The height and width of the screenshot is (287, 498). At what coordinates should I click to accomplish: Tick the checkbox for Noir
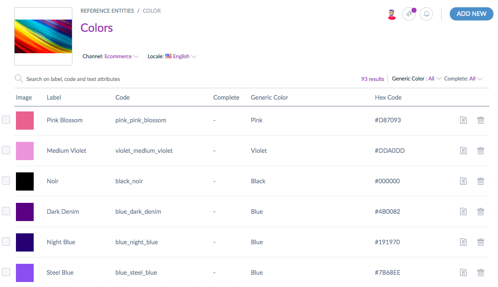[x=6, y=181]
